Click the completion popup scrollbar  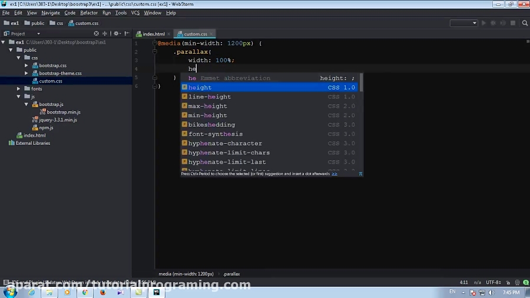361,82
